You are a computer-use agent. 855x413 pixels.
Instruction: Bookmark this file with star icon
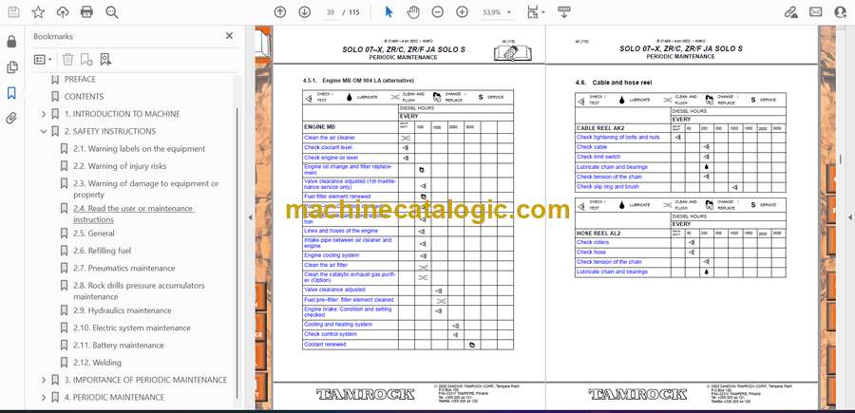point(38,12)
